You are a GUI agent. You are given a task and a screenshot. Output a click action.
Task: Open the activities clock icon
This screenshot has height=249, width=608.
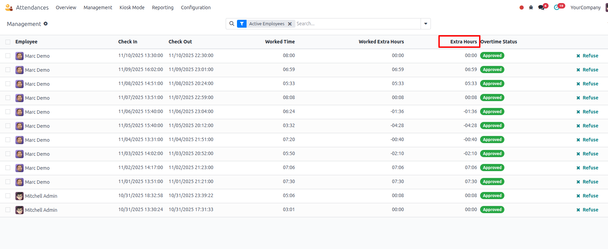[557, 8]
